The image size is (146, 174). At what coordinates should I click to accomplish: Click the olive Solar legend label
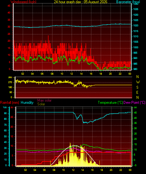pyautogui.click(x=41, y=104)
